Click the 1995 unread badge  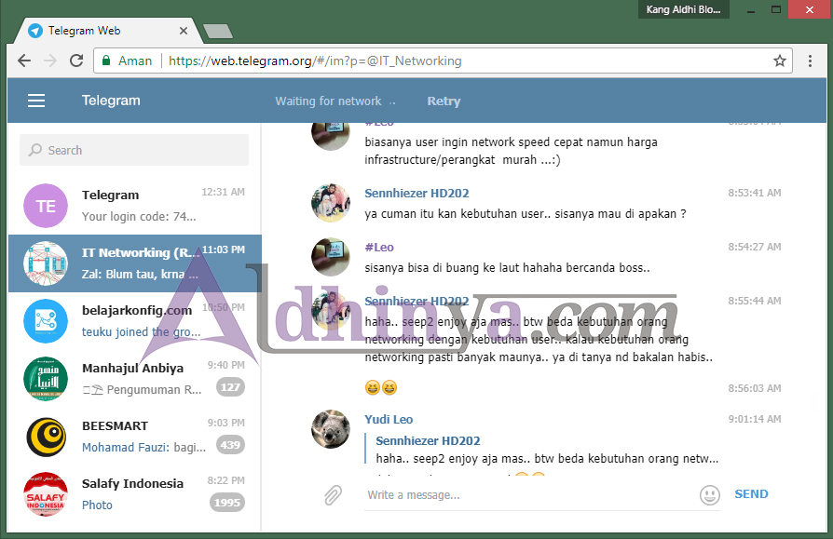(x=226, y=503)
